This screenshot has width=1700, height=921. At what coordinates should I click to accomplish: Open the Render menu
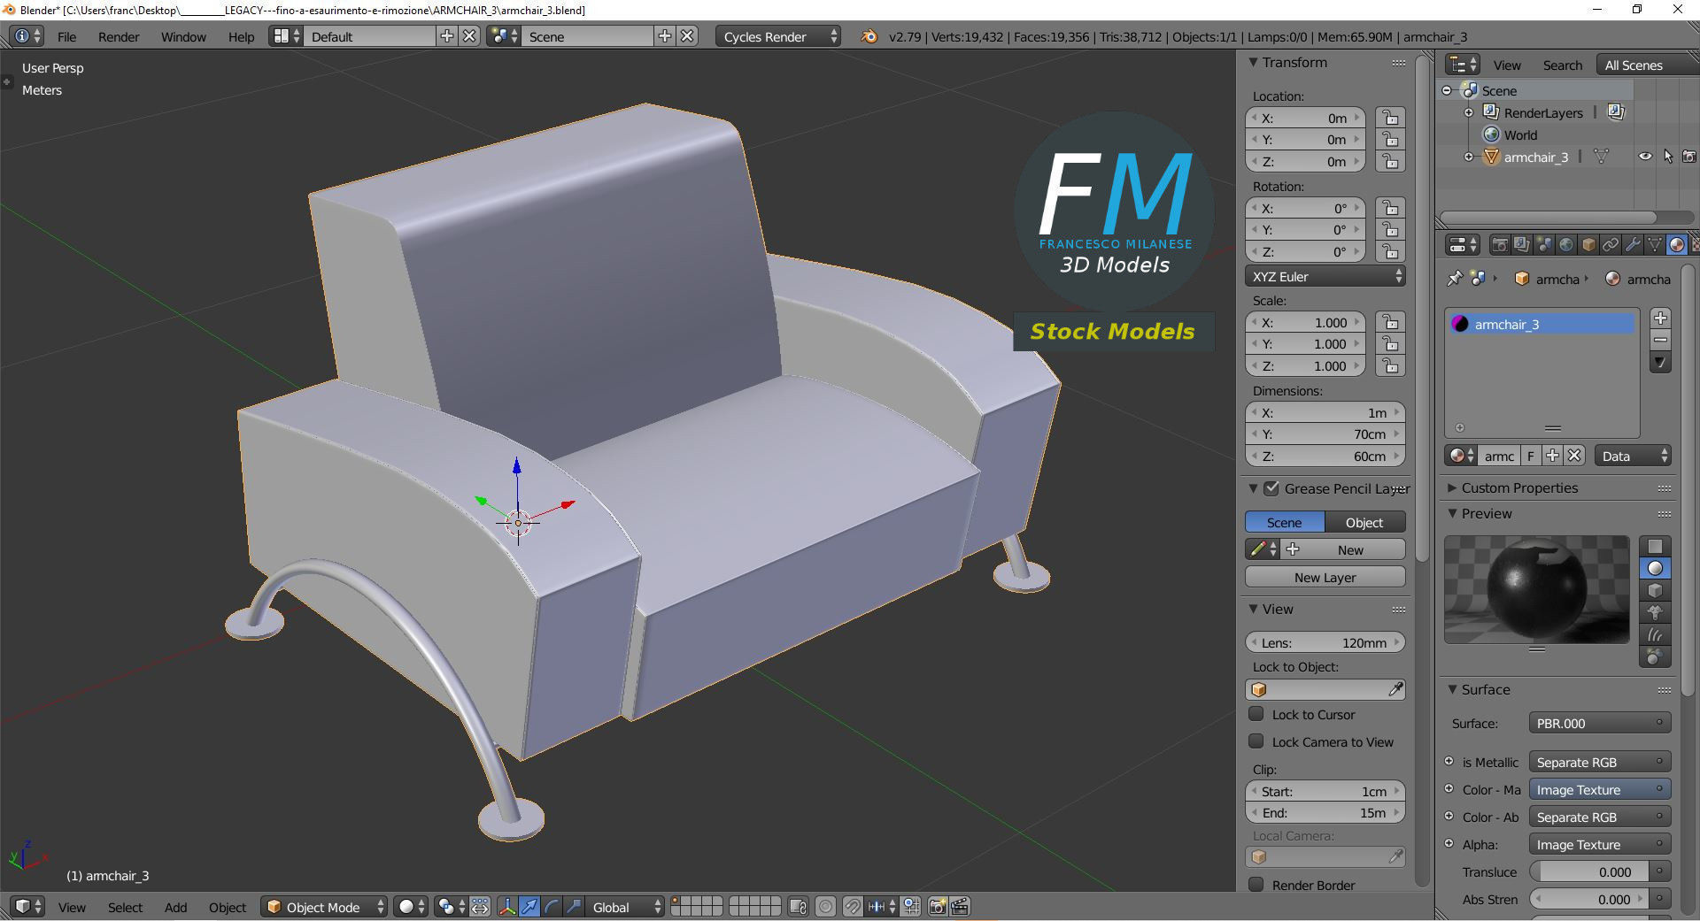point(119,36)
